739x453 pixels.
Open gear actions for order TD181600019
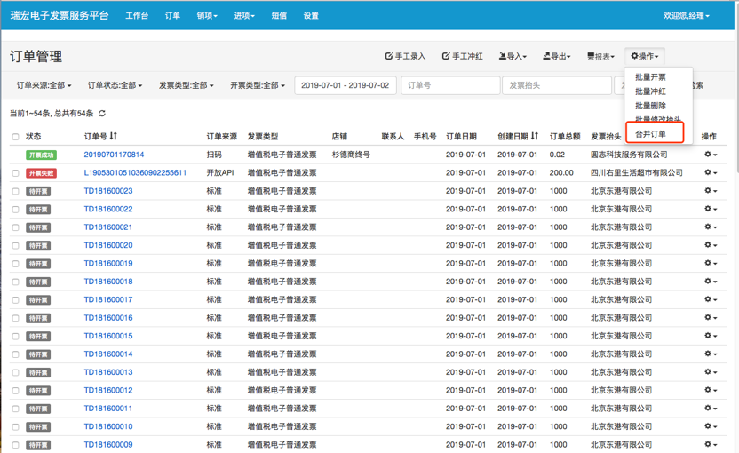pos(711,263)
